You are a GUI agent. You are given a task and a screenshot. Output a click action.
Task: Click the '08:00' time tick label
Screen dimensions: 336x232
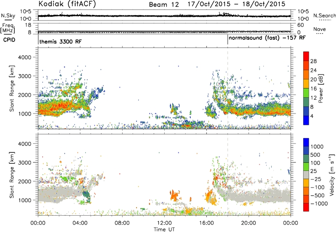pos(122,223)
